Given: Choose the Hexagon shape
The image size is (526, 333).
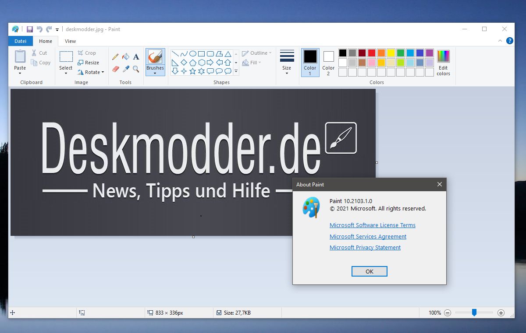Looking at the screenshot, I should tap(201, 63).
